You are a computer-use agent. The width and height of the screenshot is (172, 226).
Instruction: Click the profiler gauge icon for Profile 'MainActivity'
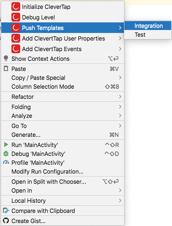coord(6,162)
